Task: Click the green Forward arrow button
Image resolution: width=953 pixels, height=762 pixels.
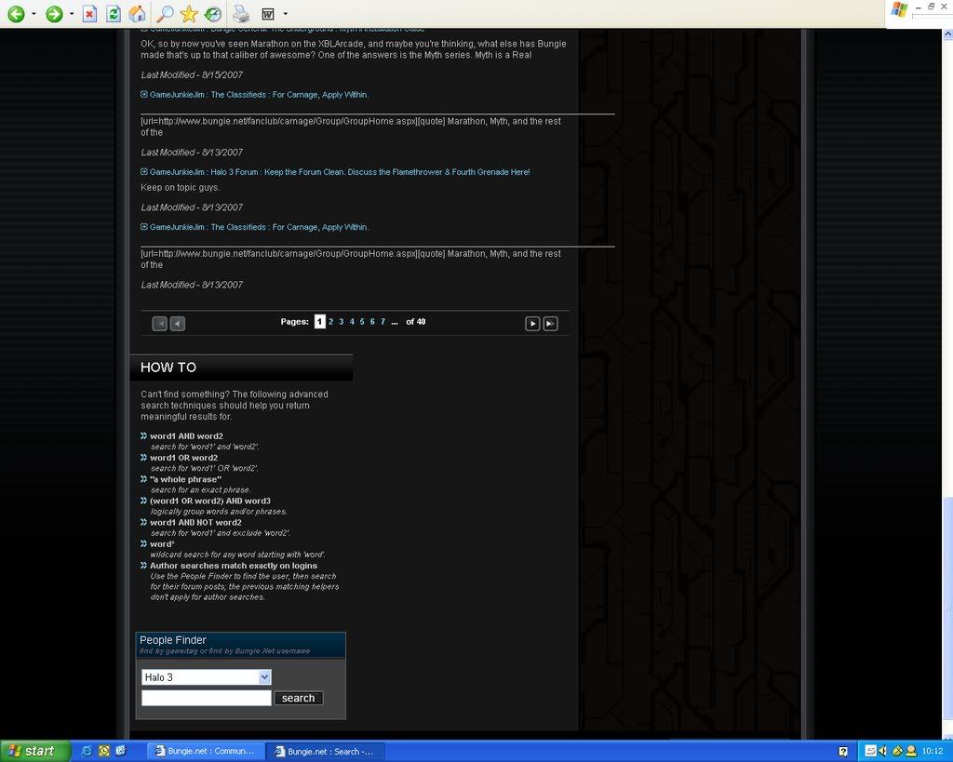Action: (x=54, y=14)
